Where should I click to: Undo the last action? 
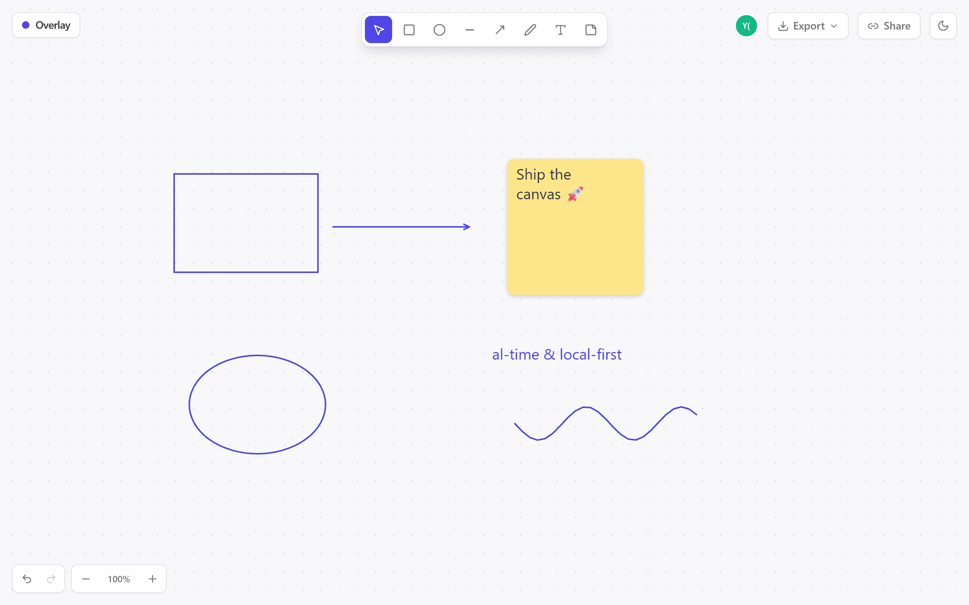coord(27,579)
